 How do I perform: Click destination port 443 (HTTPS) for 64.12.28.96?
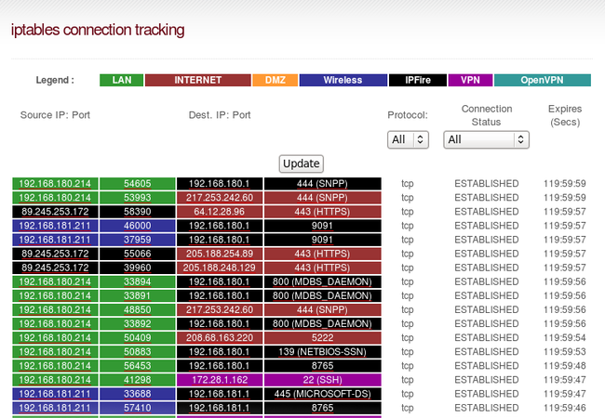(323, 212)
